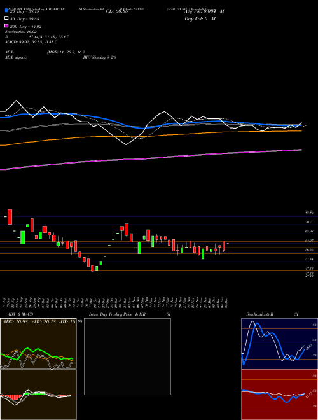
Task: Click the 'Intra Day Trading Price & MR' title
Action: [117, 314]
